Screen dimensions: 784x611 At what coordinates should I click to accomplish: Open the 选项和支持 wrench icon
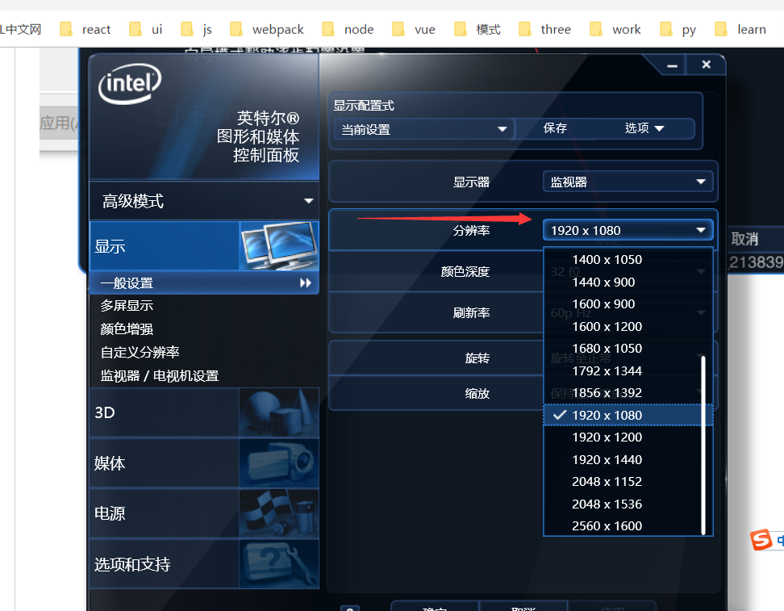(279, 564)
